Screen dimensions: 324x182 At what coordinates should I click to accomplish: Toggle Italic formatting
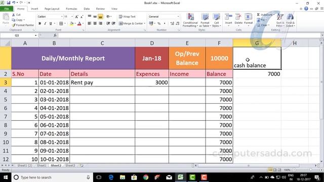(x=45, y=24)
